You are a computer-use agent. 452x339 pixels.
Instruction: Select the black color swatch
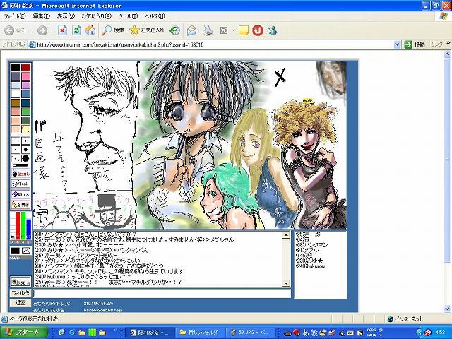16,68
